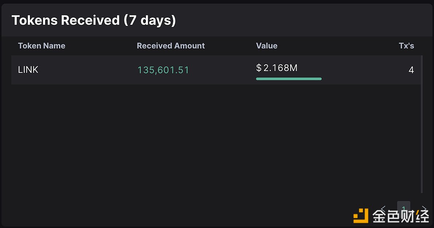This screenshot has width=434, height=228.
Task: Go to the previous page arrow
Action: pyautogui.click(x=383, y=208)
